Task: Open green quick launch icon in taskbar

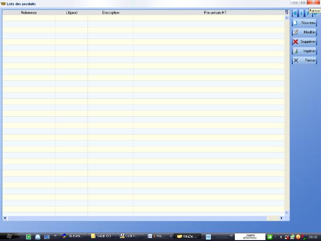Action: coord(29,237)
